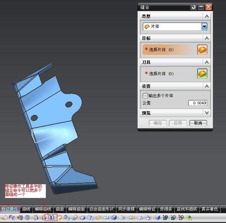Open the 编辑特征 tab
The image size is (226, 223).
click(x=147, y=209)
